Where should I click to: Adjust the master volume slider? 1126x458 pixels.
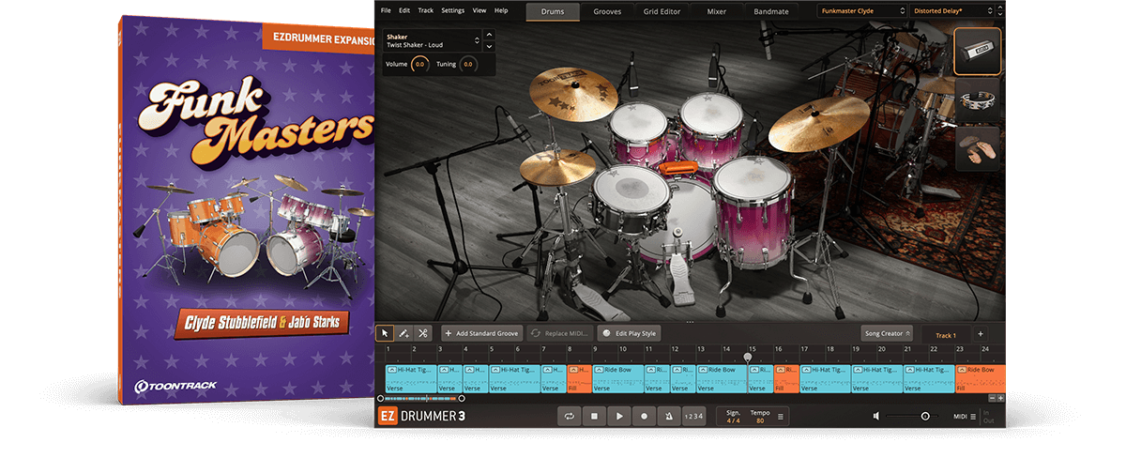coord(925,416)
